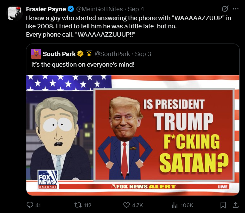The width and height of the screenshot is (245, 213).
Task: Open view analytics bar chart icon
Action: click(175, 205)
